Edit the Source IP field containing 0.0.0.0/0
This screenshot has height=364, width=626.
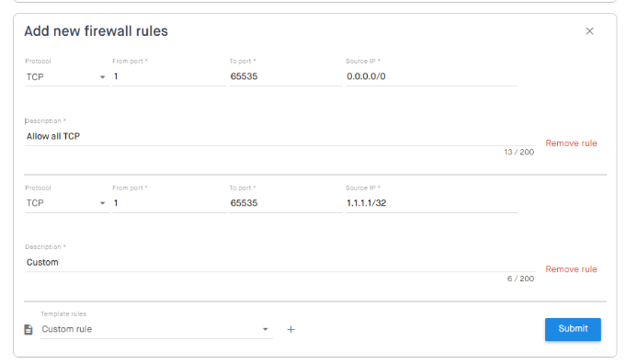point(431,76)
